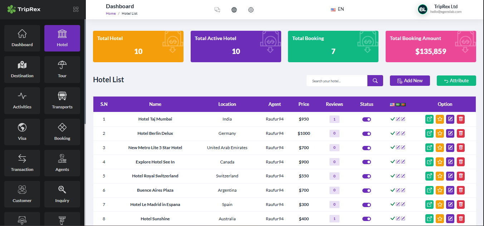Click first translation edit icon for Hotel Taj Mumbai
Viewport: 484px width, 226px height.
click(398, 119)
